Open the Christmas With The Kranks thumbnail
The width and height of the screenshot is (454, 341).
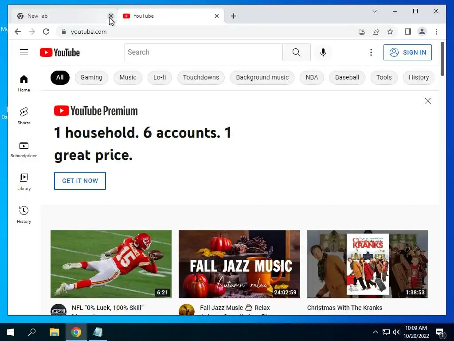[368, 264]
